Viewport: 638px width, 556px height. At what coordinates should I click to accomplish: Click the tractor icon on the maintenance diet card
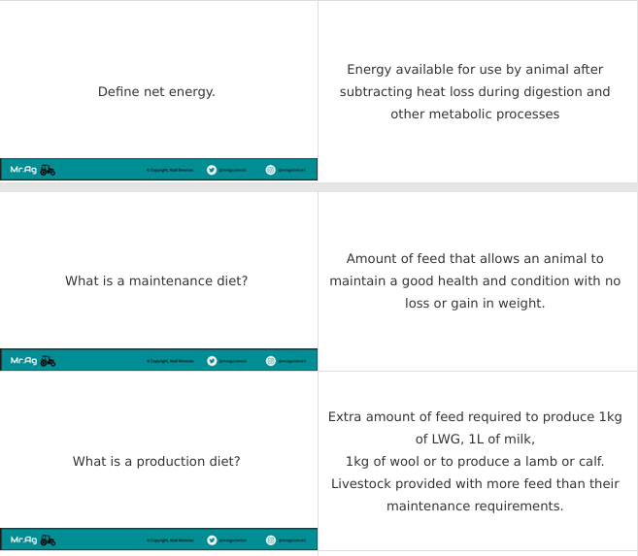click(48, 361)
